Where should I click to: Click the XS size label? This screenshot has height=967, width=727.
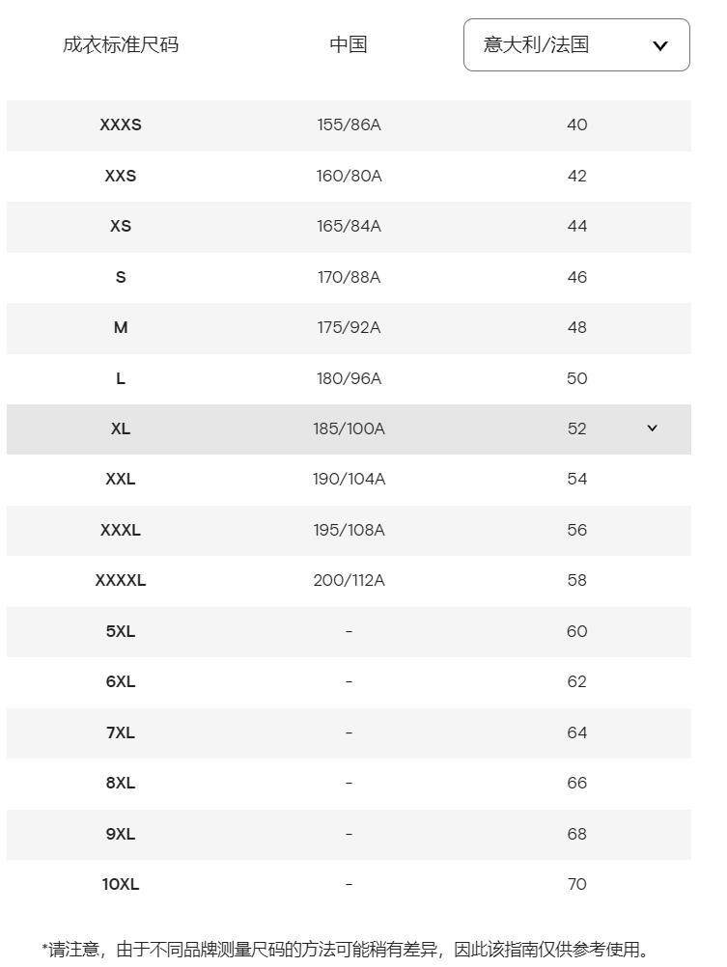pyautogui.click(x=121, y=227)
